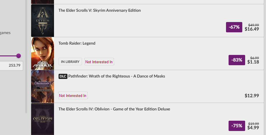The width and height of the screenshot is (266, 135).
Task: Click the $12.99 price of Pathfinder DLC
Action: (x=252, y=96)
